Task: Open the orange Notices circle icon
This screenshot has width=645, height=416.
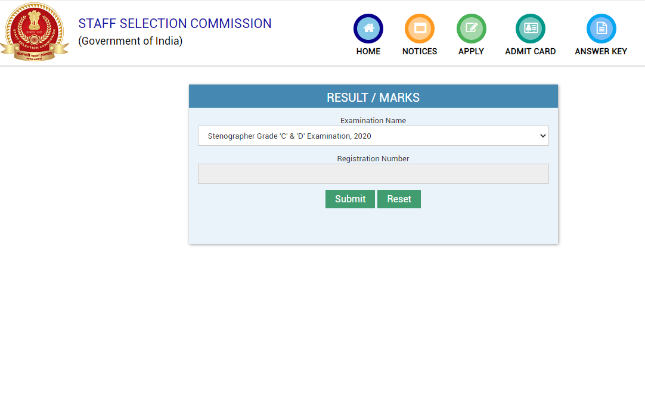Action: (x=420, y=28)
